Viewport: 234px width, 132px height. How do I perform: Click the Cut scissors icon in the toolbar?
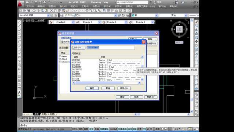(51, 11)
